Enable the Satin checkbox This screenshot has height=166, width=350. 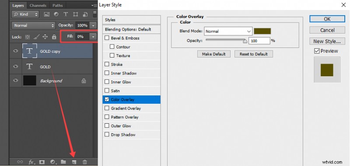pyautogui.click(x=107, y=91)
